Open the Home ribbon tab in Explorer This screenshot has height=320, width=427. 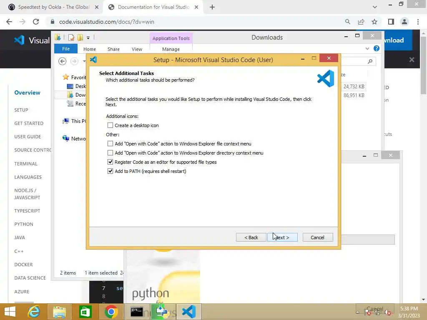tap(90, 49)
